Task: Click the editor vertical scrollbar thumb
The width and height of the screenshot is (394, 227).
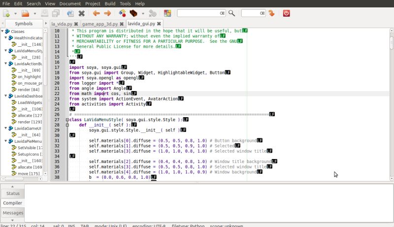Action: click(392, 43)
